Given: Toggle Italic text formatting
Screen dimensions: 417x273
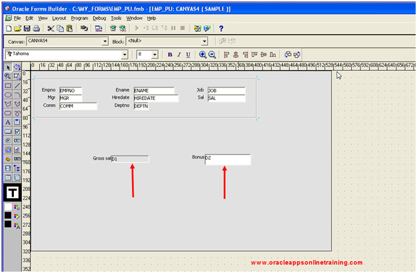Looking at the screenshot, I should coord(179,54).
